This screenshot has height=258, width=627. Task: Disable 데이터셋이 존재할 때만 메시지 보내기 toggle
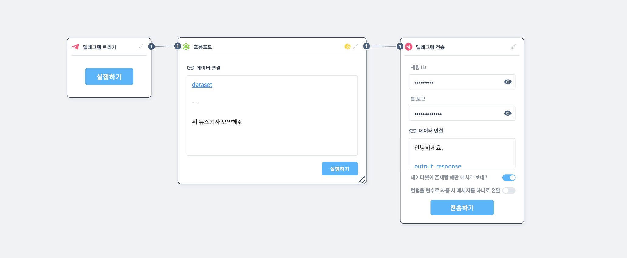click(509, 178)
